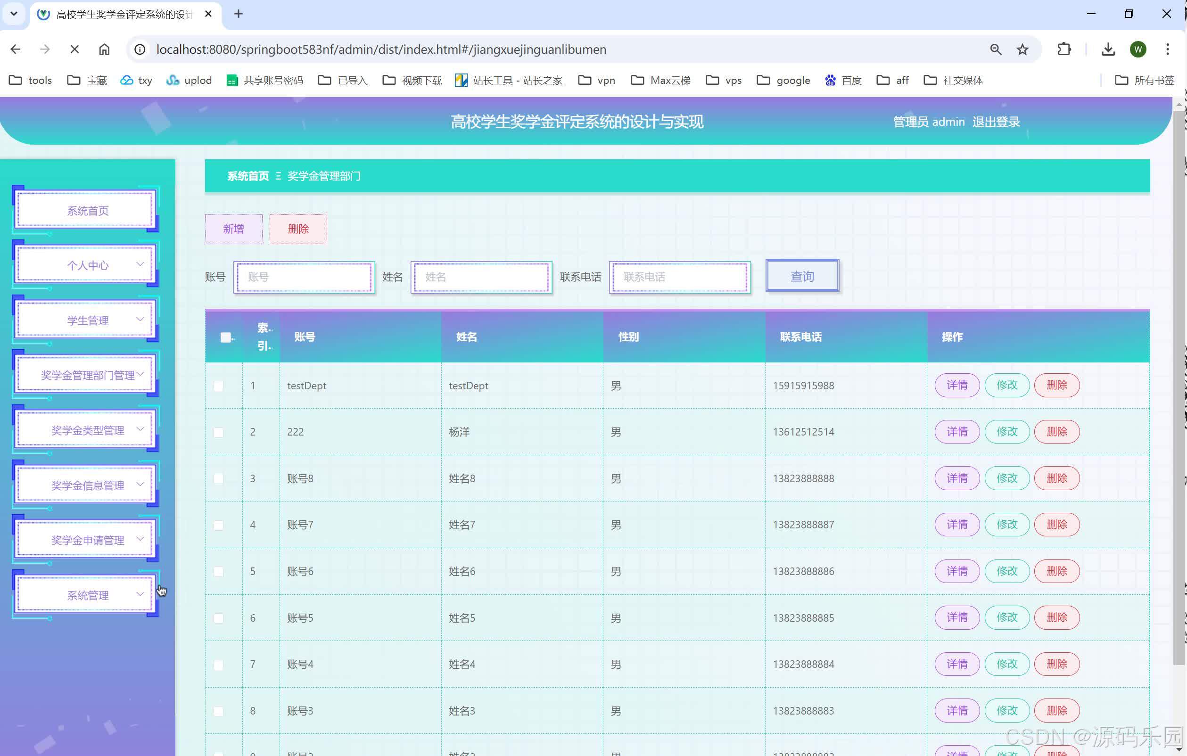Bookmark page with the star icon
This screenshot has height=756, width=1187.
1022,49
